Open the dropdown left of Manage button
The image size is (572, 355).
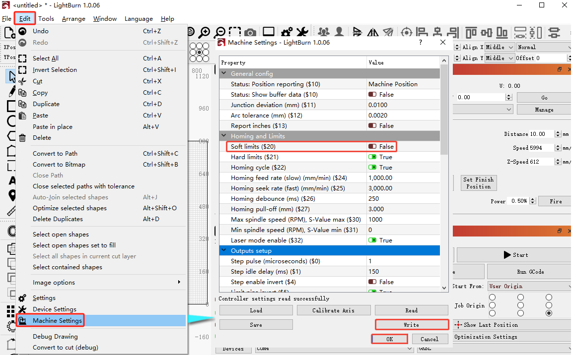point(483,109)
